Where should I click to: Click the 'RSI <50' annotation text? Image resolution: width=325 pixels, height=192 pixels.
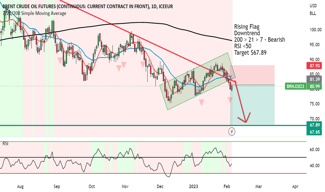tap(242, 46)
